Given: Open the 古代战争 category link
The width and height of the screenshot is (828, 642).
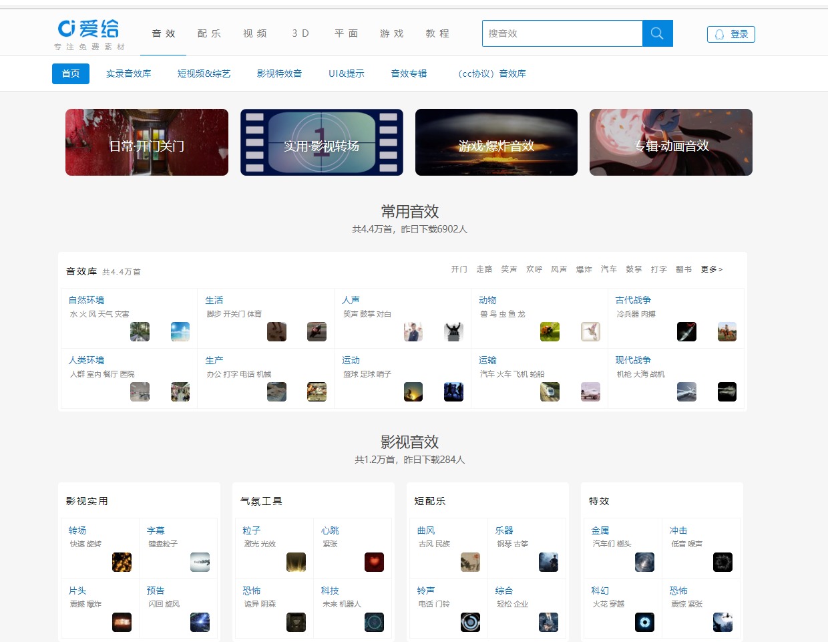Looking at the screenshot, I should pyautogui.click(x=633, y=300).
